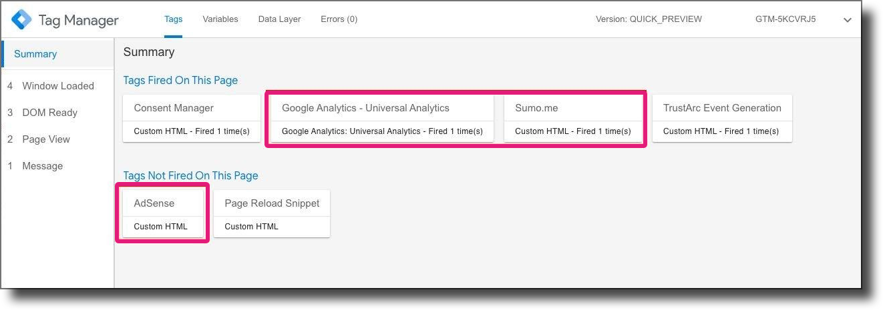Click the Tags Fired On This Page heading
Screen dimensions: 883x310
[180, 80]
